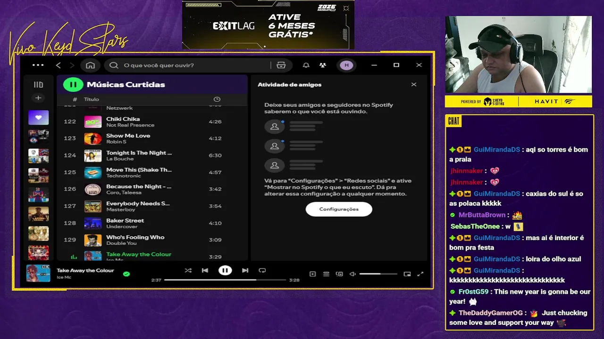This screenshot has width=604, height=339.
Task: Sort by the duration clock icon
Action: (x=217, y=99)
